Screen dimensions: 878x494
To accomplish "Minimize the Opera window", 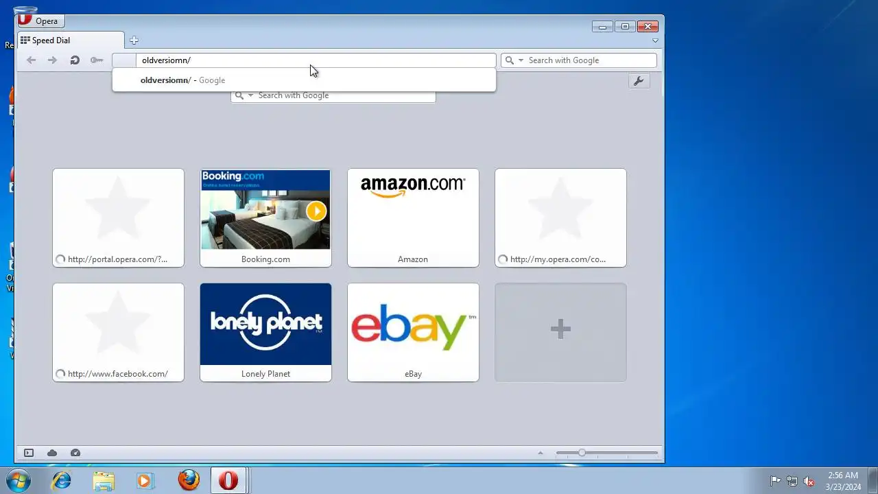I will coord(602,27).
